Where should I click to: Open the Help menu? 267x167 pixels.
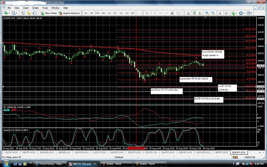pos(65,8)
